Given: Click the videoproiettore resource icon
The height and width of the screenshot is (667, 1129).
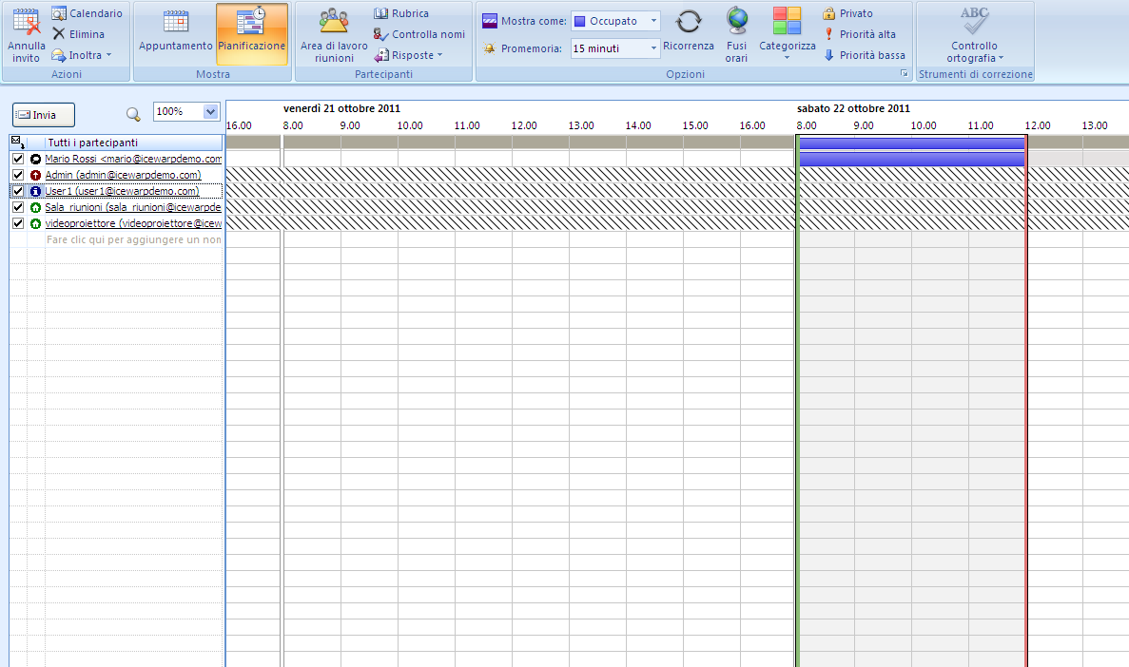Looking at the screenshot, I should coord(35,224).
